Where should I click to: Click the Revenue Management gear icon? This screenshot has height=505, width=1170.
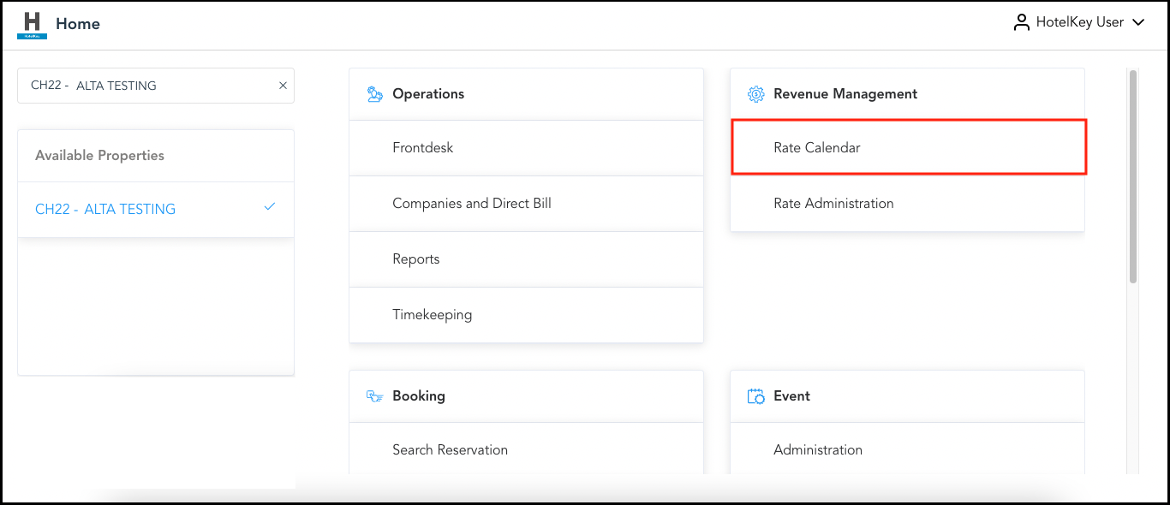[755, 94]
